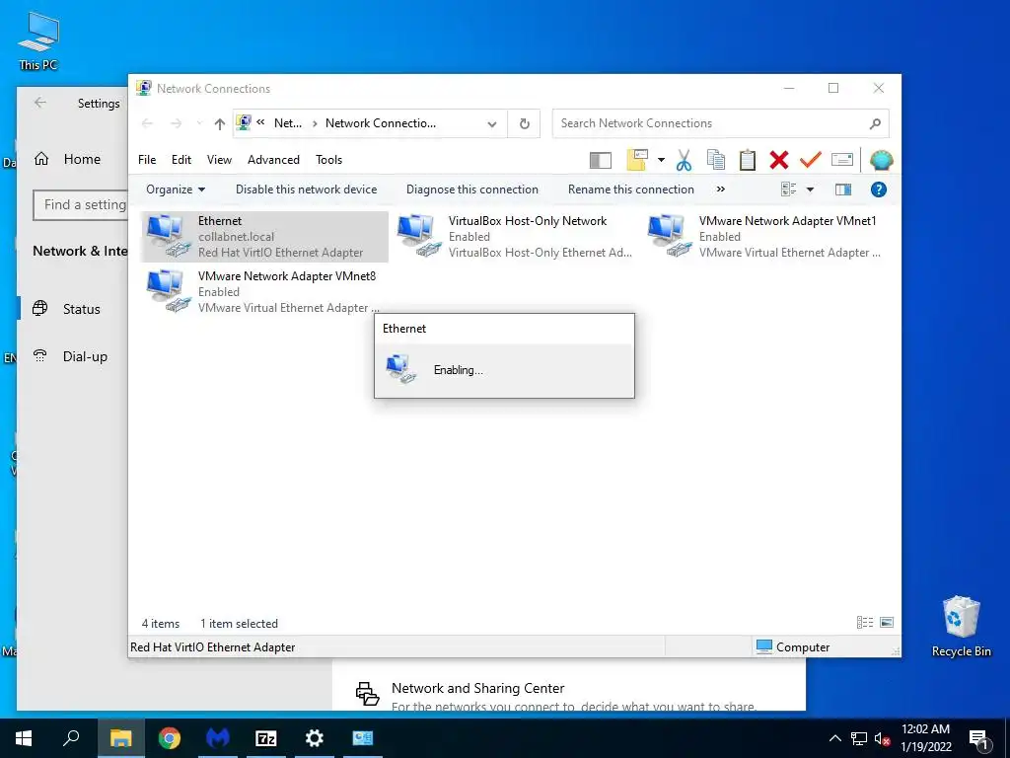Open the address bar history dropdown

point(492,123)
